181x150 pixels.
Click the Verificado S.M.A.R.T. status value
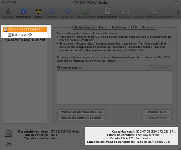coord(143,138)
